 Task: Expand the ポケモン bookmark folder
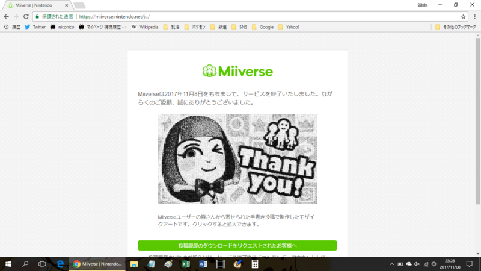195,27
